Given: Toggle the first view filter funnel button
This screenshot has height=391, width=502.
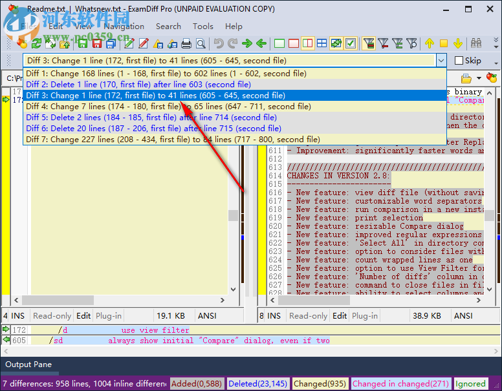Looking at the screenshot, I should (x=369, y=44).
